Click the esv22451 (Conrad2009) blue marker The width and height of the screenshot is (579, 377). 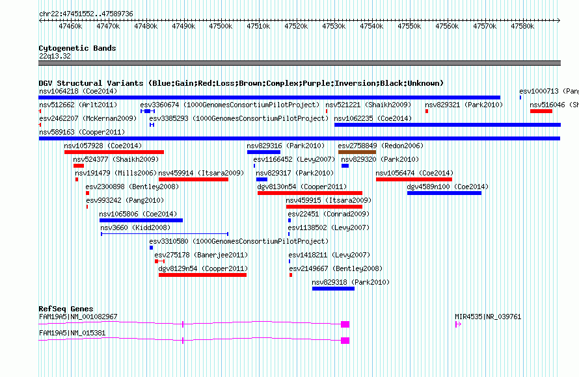(289, 220)
